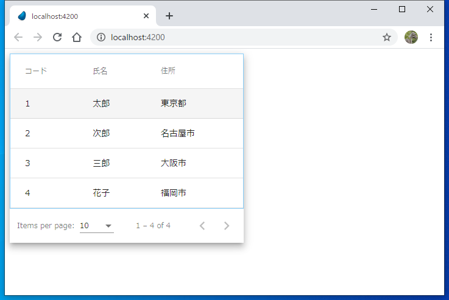Image resolution: width=449 pixels, height=300 pixels.
Task: Go to the previous page of table
Action: pos(202,226)
